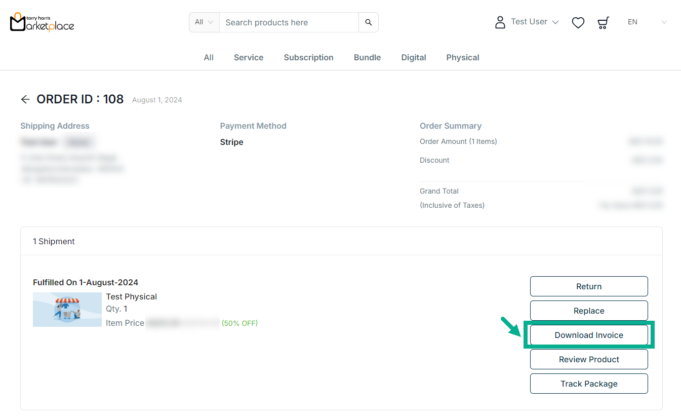
Task: Click the Torry Harris Marketplace logo
Action: click(x=42, y=22)
